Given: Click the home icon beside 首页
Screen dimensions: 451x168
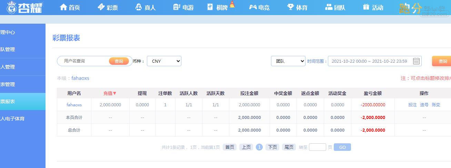Looking at the screenshot, I should click(63, 7).
